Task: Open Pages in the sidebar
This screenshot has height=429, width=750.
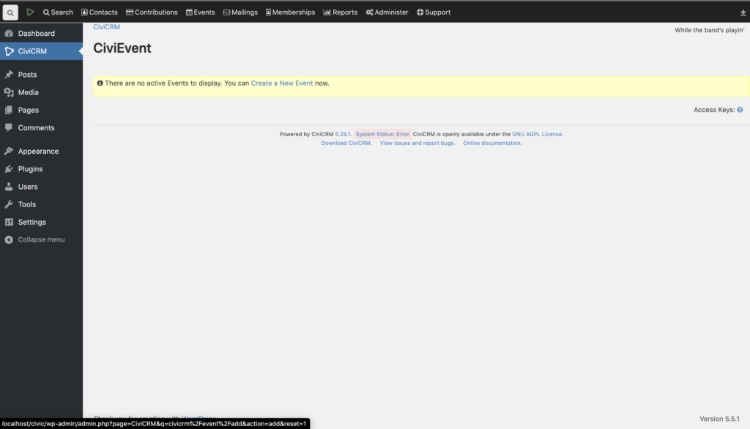Action: 41,110
